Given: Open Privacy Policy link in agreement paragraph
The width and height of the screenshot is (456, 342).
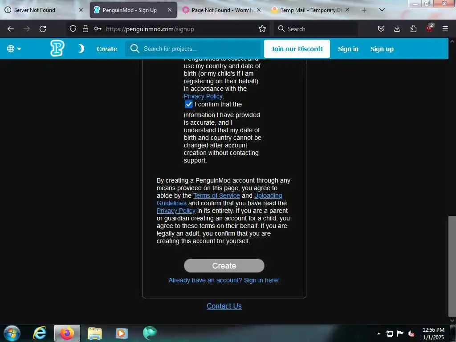Looking at the screenshot, I should click(175, 211).
